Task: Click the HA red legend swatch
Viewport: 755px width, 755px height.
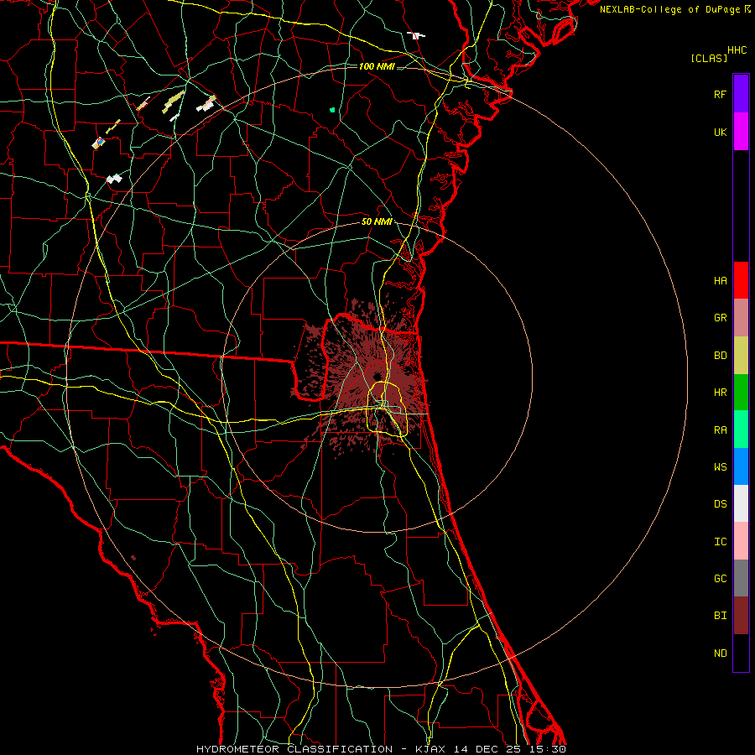Action: [741, 280]
